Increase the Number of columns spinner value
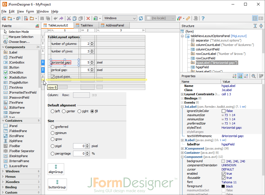This screenshot has height=195, width=265. [92, 43]
